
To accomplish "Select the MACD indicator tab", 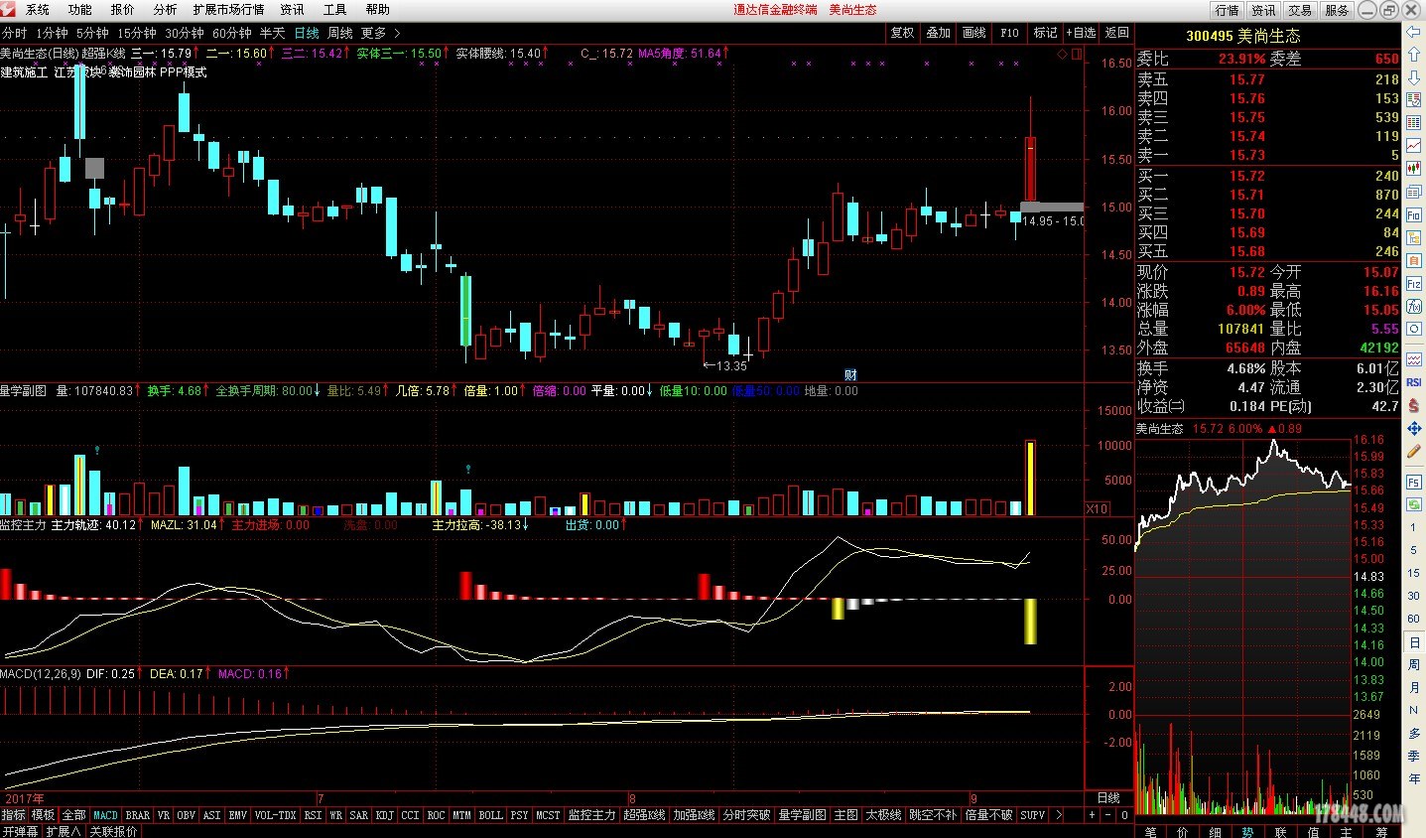I will click(x=105, y=815).
